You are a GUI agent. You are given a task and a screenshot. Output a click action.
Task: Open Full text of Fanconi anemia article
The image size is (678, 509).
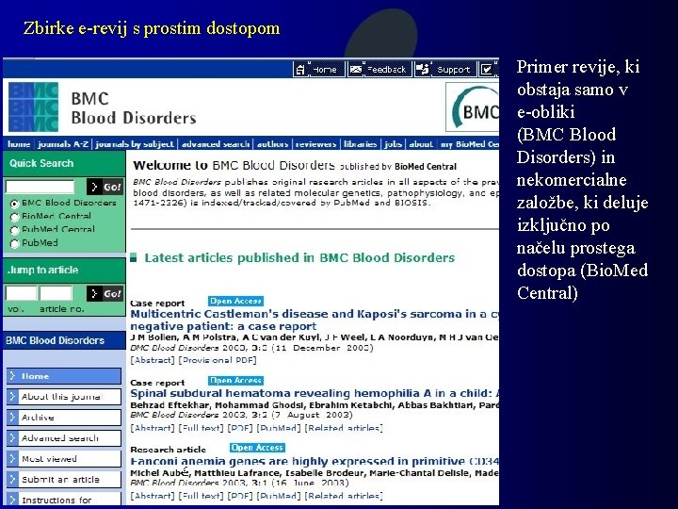coord(201,496)
